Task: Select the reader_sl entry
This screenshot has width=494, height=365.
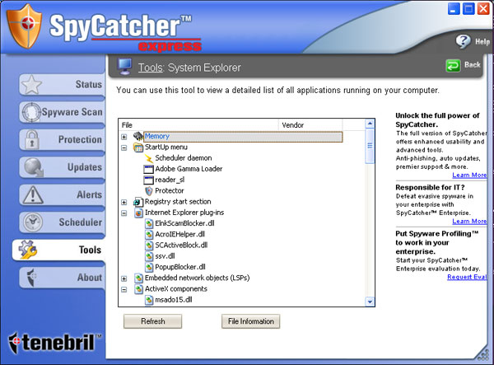Action: click(170, 180)
